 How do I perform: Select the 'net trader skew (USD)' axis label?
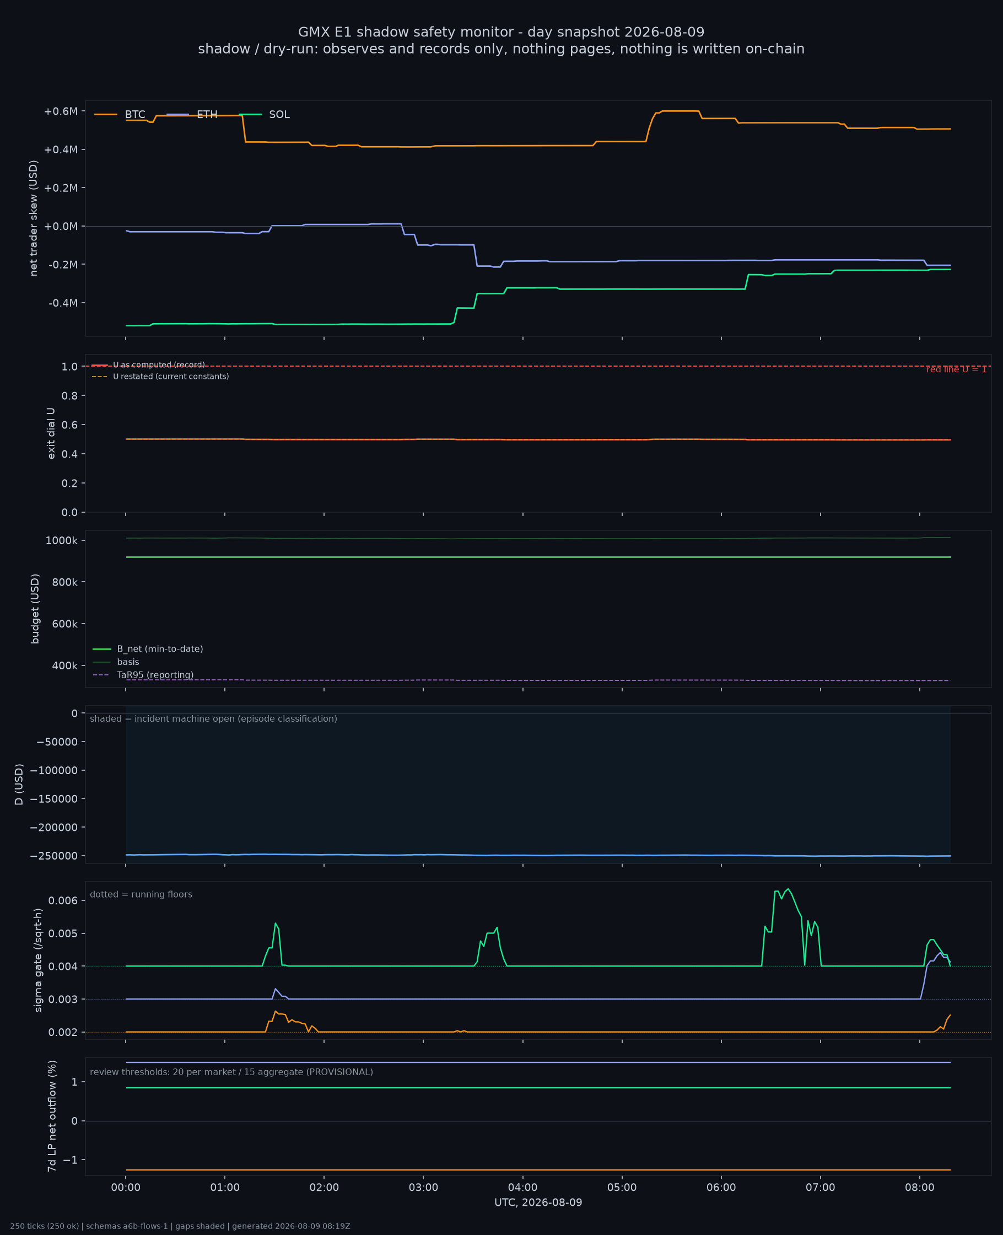point(34,218)
